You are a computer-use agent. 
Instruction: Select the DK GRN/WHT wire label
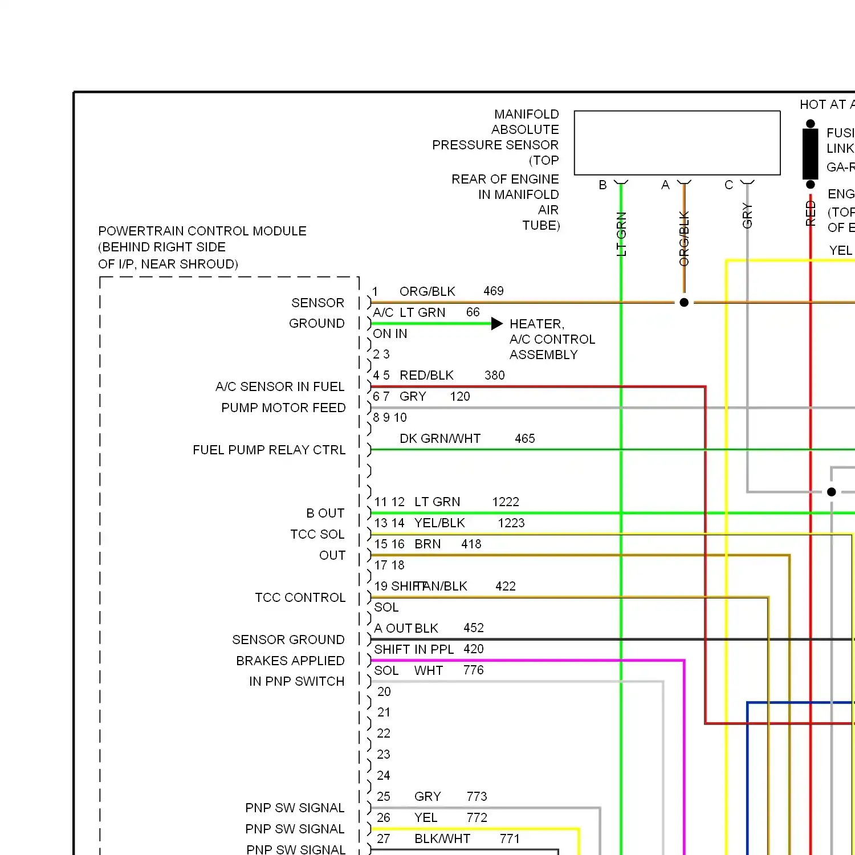click(440, 438)
